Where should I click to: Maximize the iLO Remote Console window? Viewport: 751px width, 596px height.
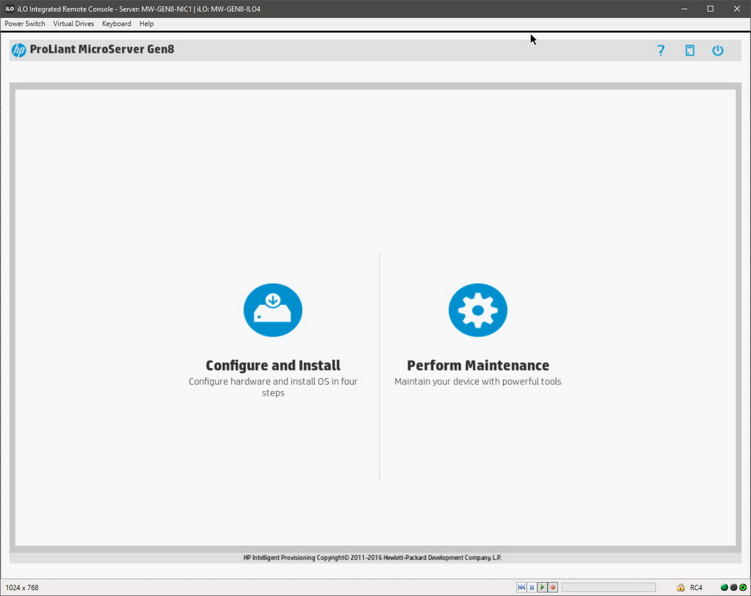coord(710,9)
